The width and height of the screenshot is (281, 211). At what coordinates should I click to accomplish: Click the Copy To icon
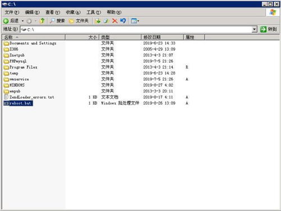pos(106,21)
